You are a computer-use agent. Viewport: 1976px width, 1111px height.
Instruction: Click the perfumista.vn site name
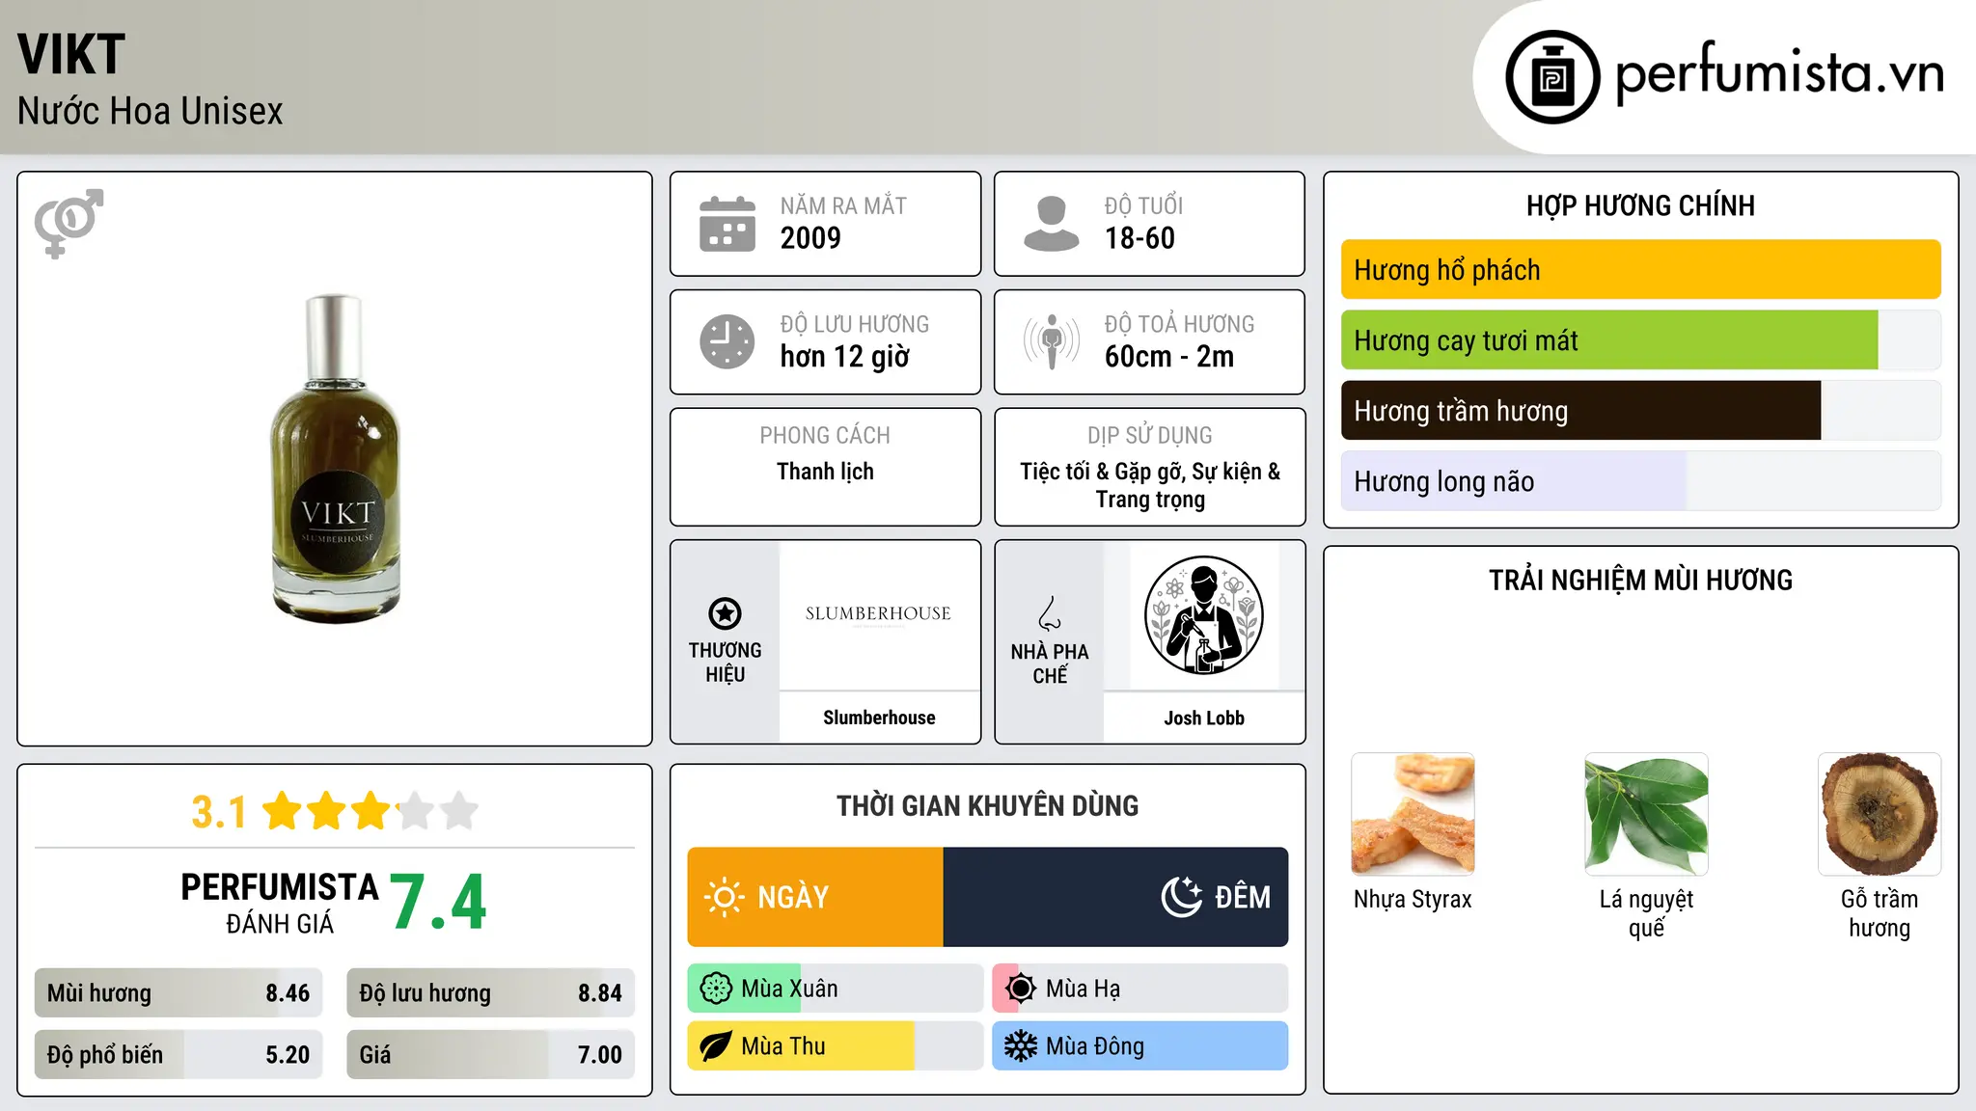click(x=1779, y=73)
